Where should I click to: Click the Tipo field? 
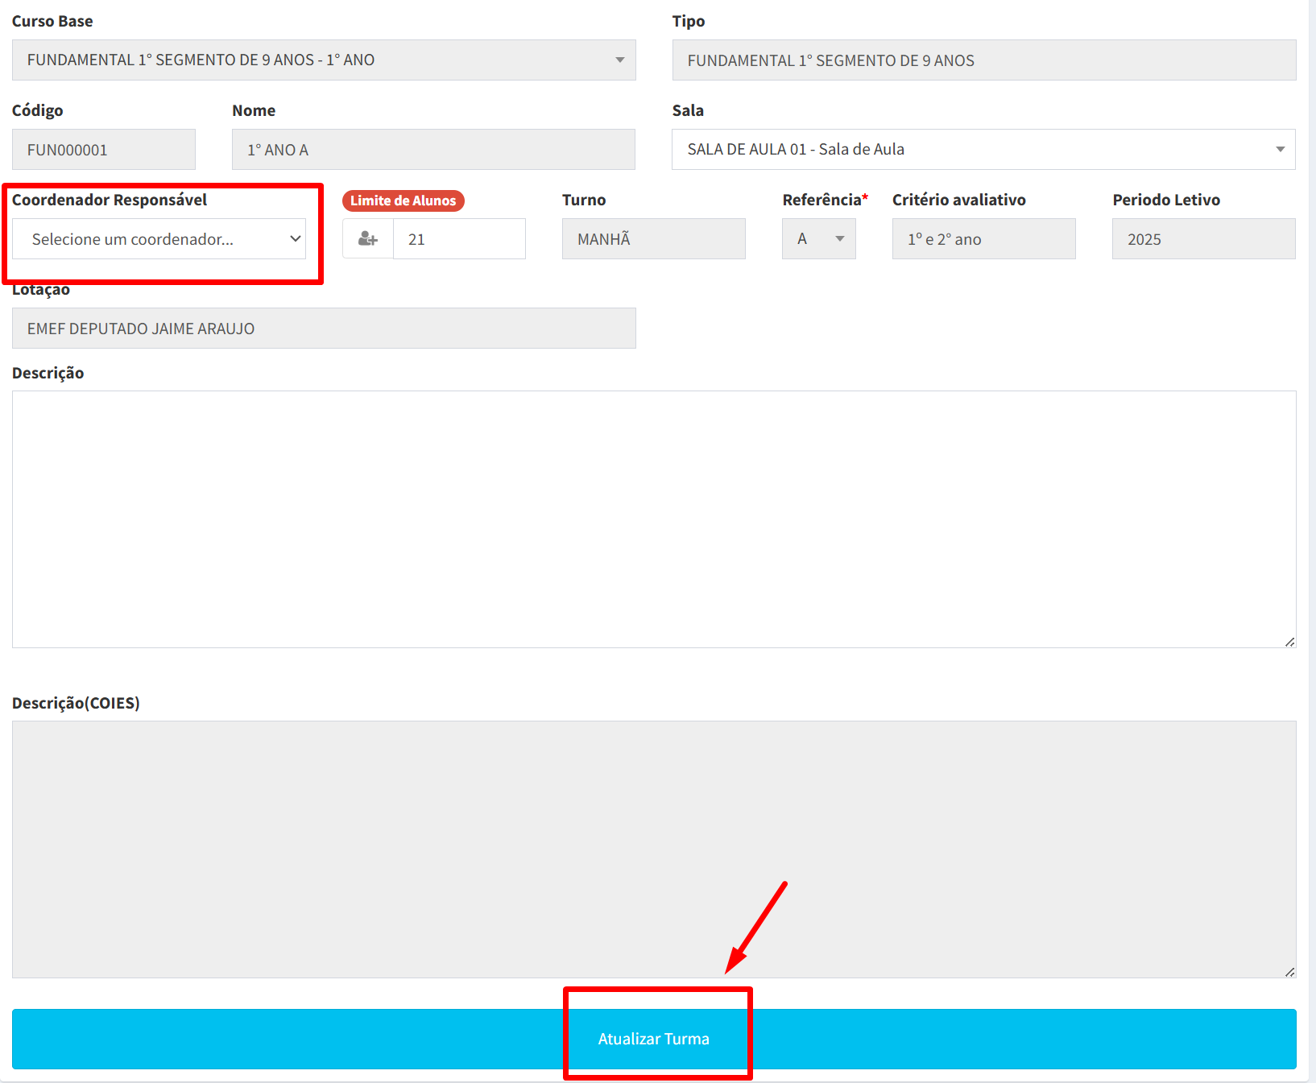(x=983, y=60)
